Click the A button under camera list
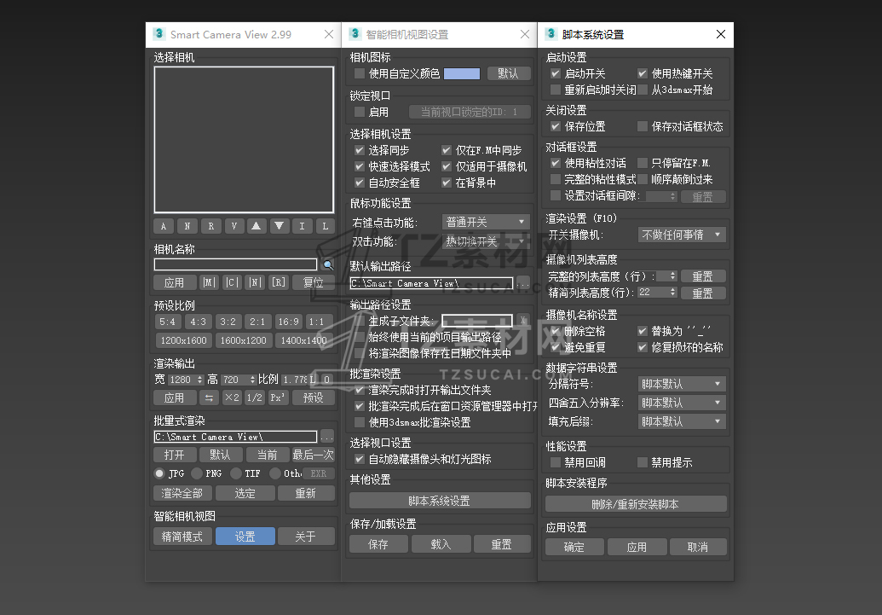882x615 pixels. [x=163, y=226]
